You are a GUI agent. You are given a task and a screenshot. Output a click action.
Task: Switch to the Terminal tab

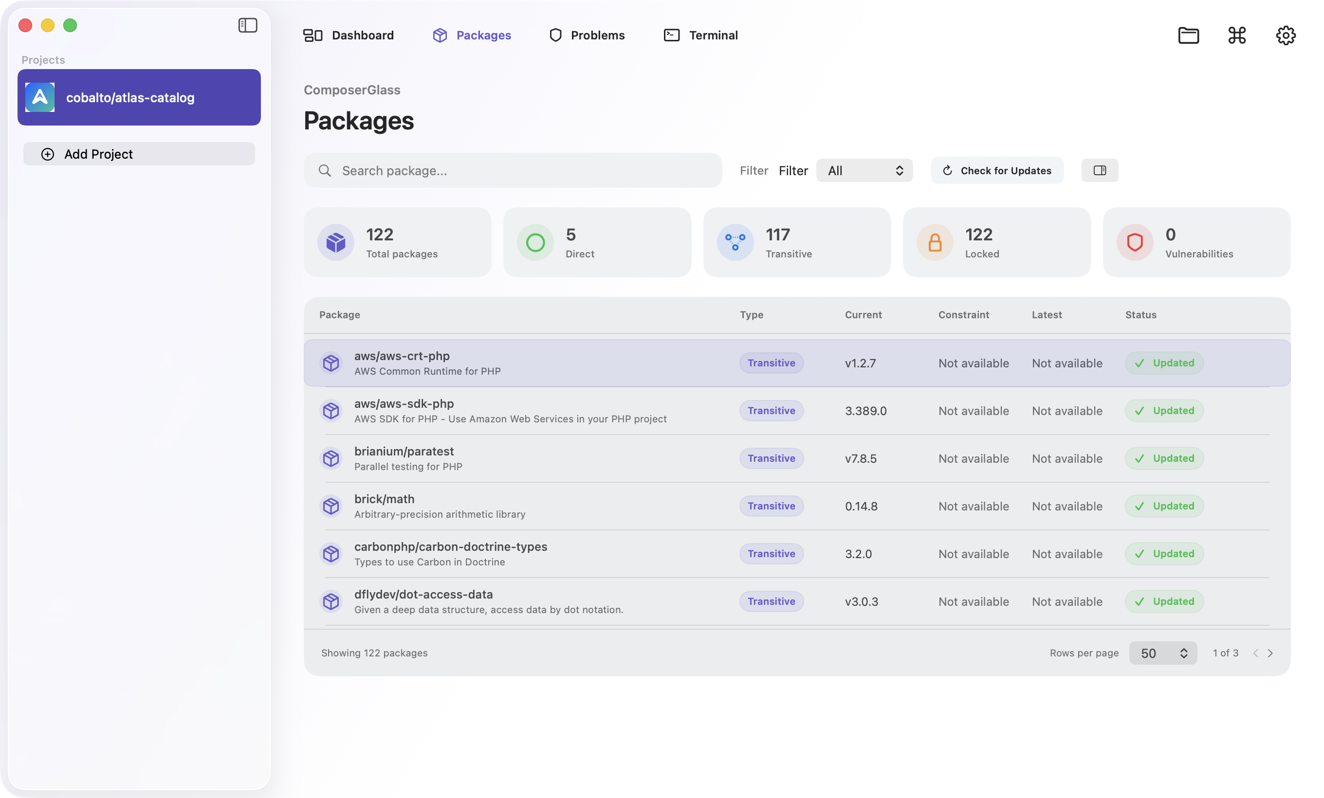pyautogui.click(x=700, y=36)
